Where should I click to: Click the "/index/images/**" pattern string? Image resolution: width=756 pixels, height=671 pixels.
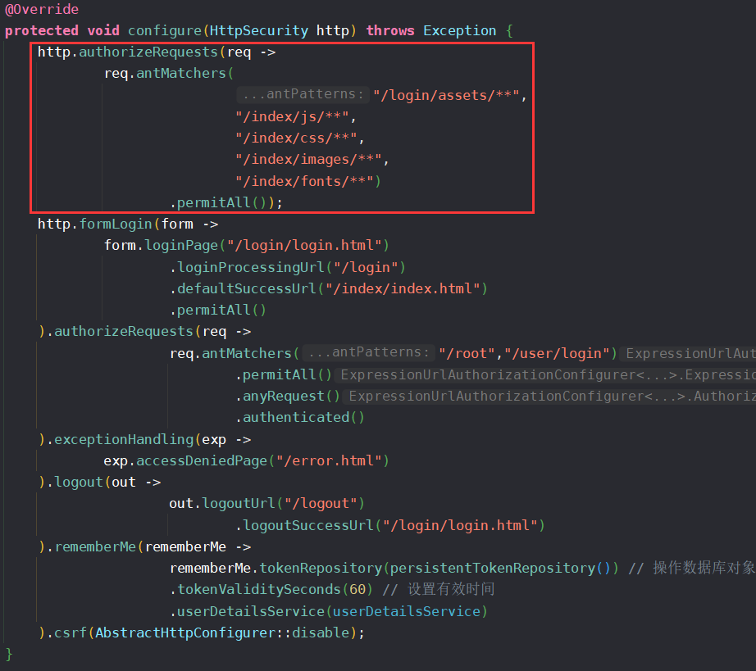click(309, 159)
